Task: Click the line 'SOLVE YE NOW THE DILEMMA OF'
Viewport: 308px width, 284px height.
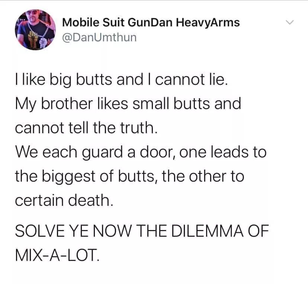Action: pos(142,231)
